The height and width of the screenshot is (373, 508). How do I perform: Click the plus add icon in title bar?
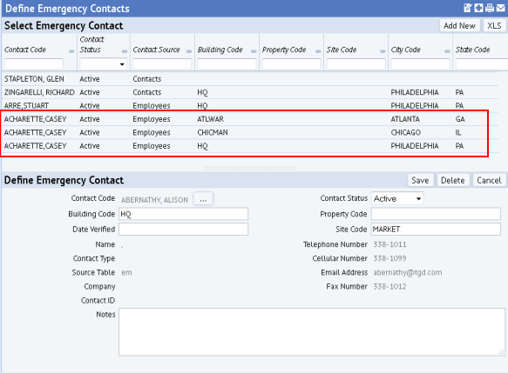coord(478,8)
